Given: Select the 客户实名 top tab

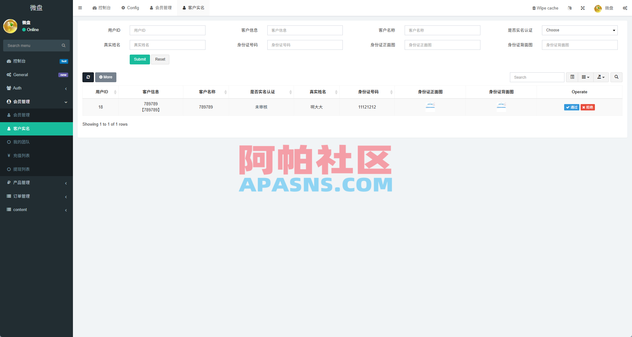Looking at the screenshot, I should pyautogui.click(x=193, y=8).
